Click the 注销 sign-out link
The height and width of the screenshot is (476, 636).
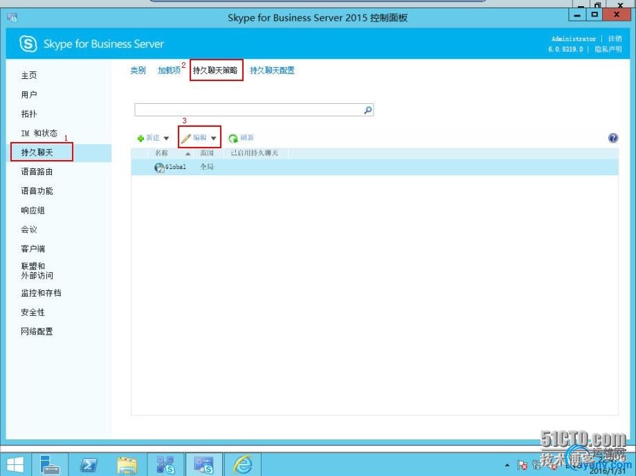coord(615,39)
